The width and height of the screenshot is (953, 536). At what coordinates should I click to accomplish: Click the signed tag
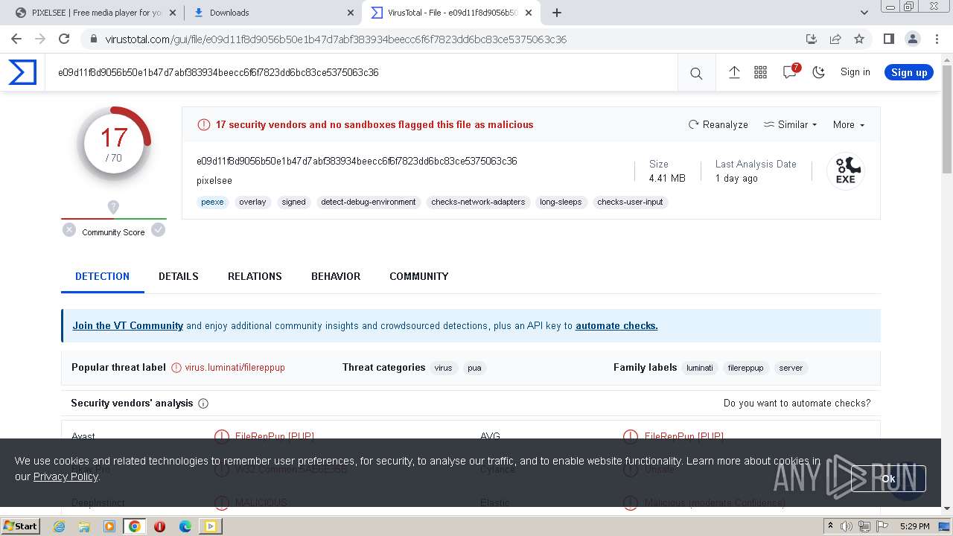point(293,202)
